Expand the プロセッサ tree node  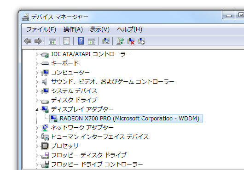(x=37, y=146)
